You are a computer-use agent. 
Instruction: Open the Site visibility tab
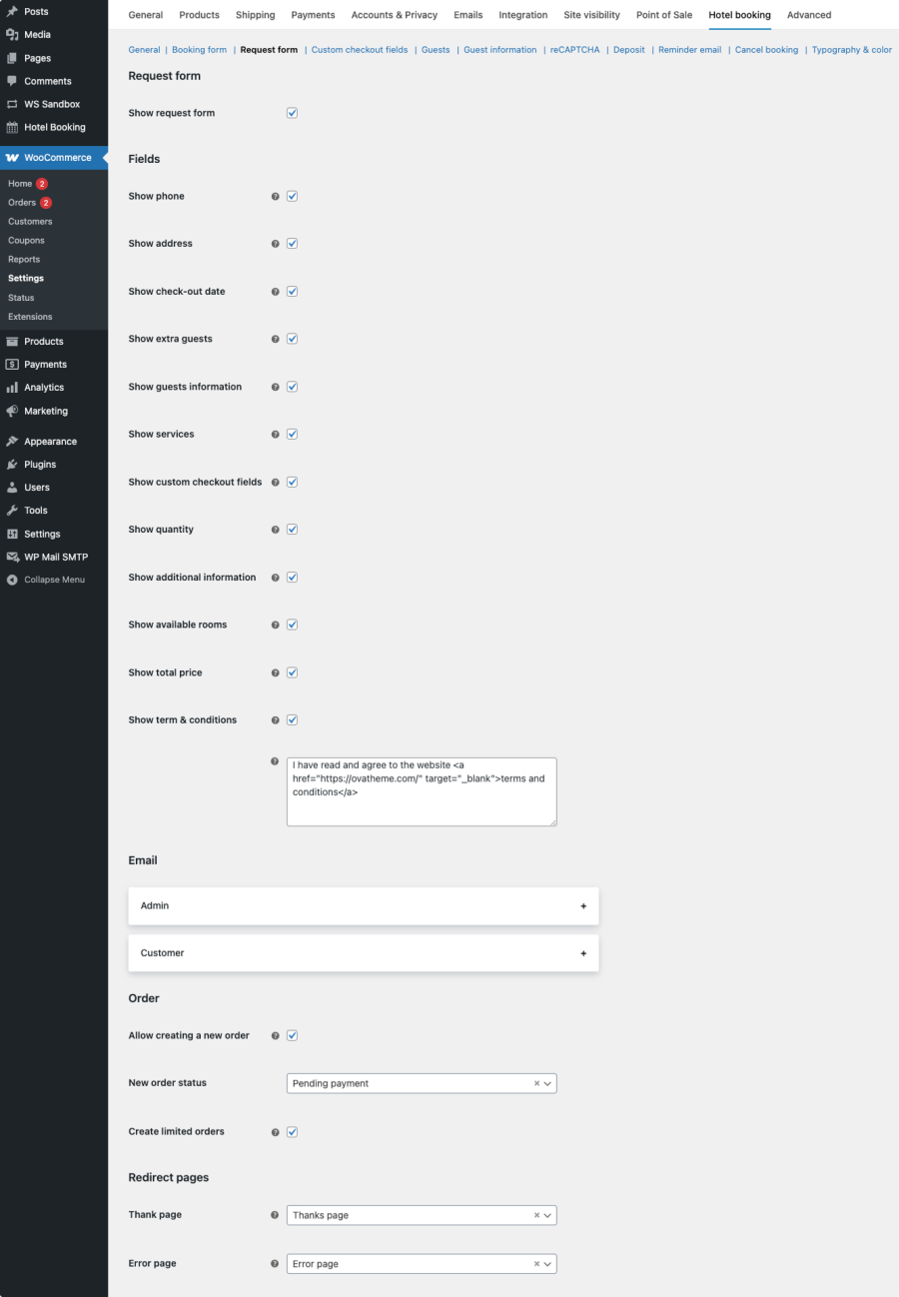tap(592, 15)
